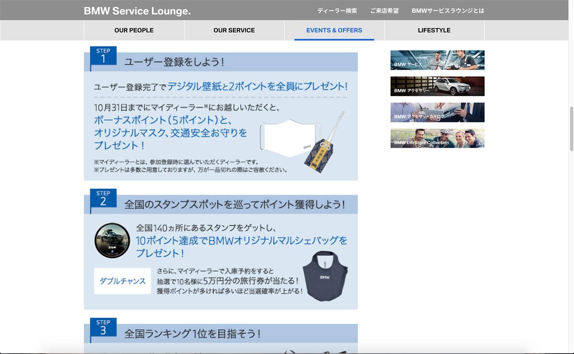Click heading 全国ランキング1位を目指そう!
Image resolution: width=574 pixels, height=354 pixels.
coord(192,334)
